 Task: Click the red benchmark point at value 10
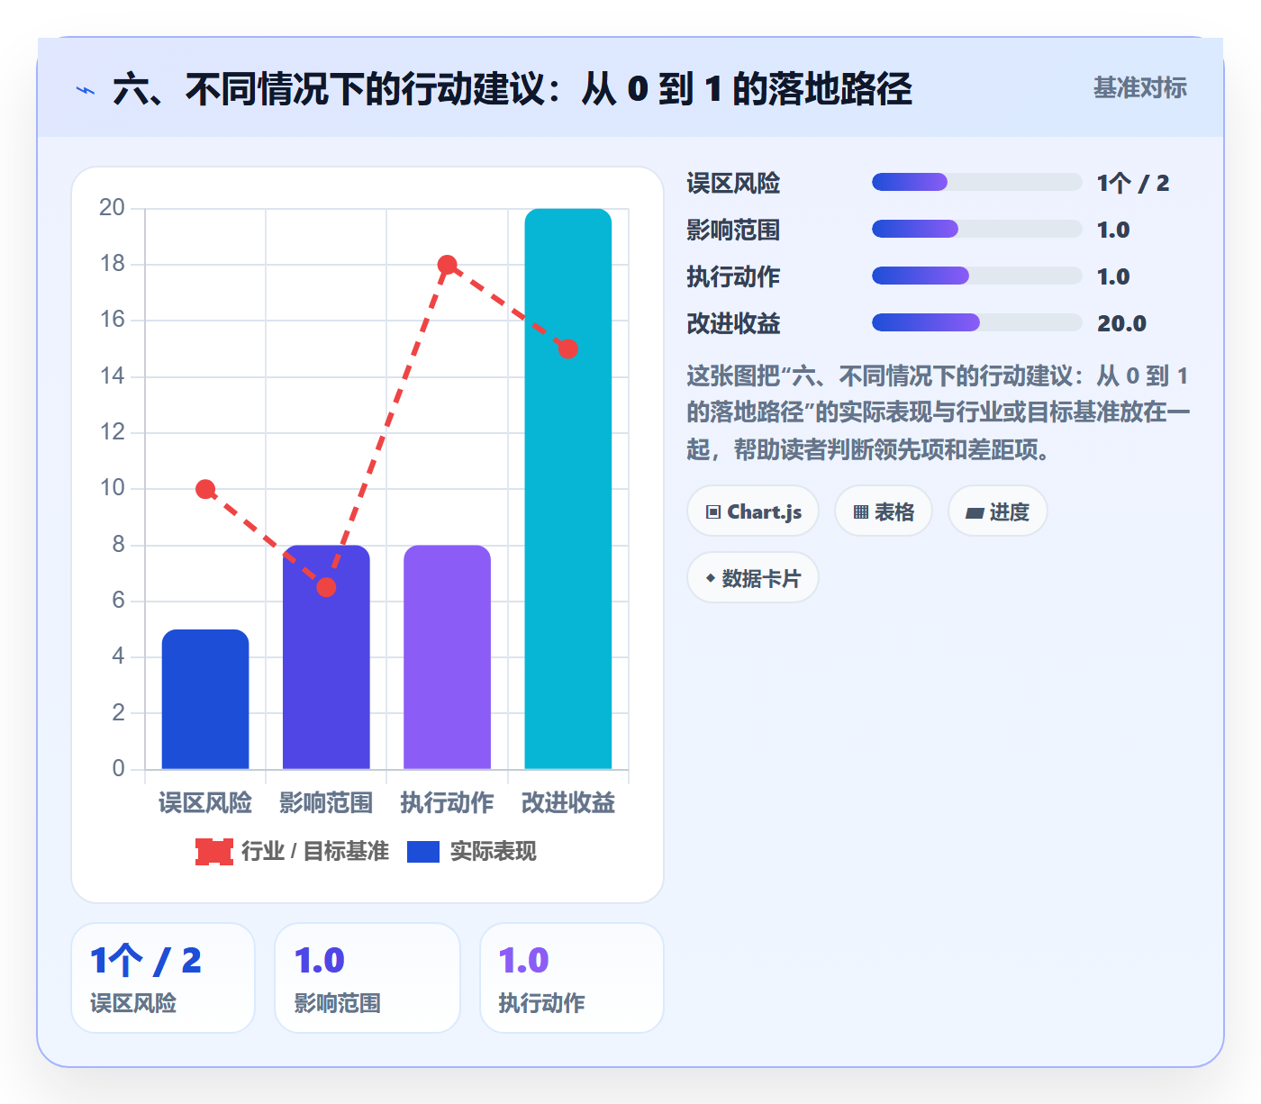coord(205,489)
